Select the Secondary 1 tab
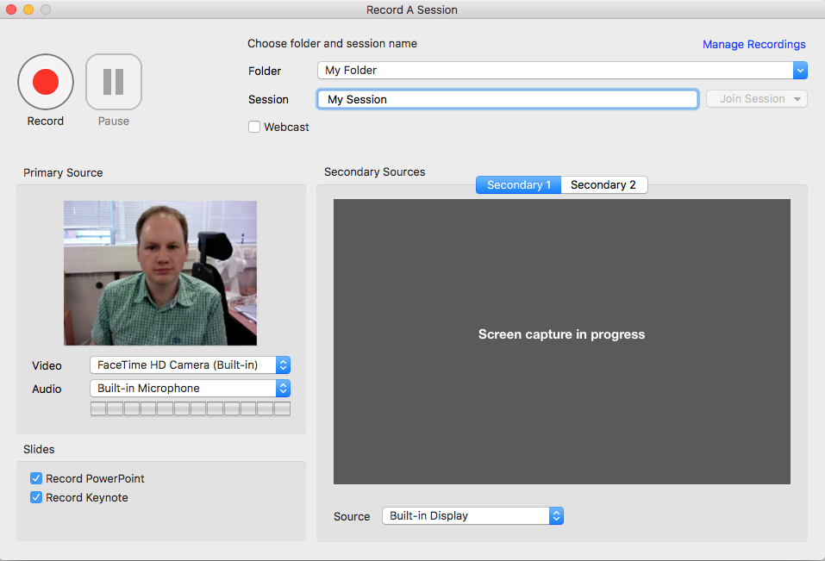 [x=518, y=185]
